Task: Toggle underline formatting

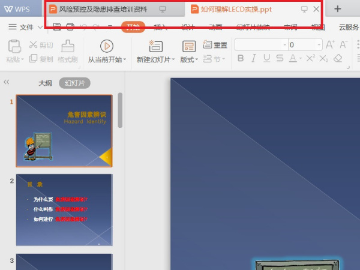Action: click(x=266, y=58)
